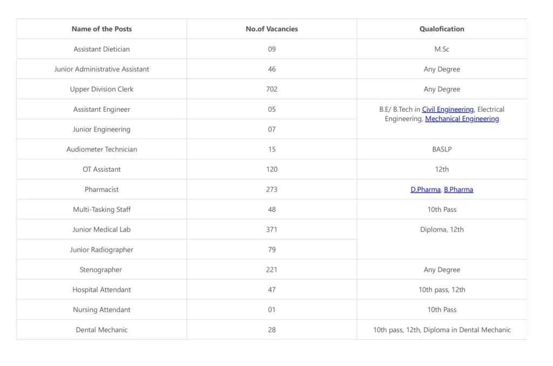Select the Junior Administrative Assistant cell
Viewport: 553px width, 366px height.
click(x=102, y=69)
